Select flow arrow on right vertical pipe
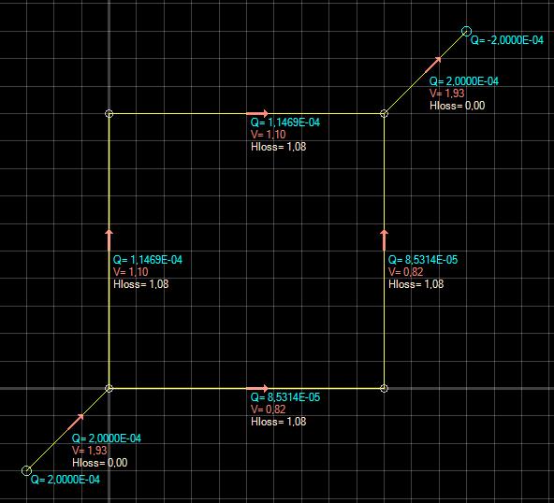Image resolution: width=554 pixels, height=503 pixels. click(x=385, y=240)
